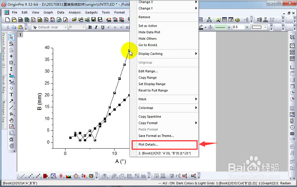Select the Arrow drawing tool
The height and width of the screenshot is (187, 297).
pyautogui.click(x=11, y=101)
